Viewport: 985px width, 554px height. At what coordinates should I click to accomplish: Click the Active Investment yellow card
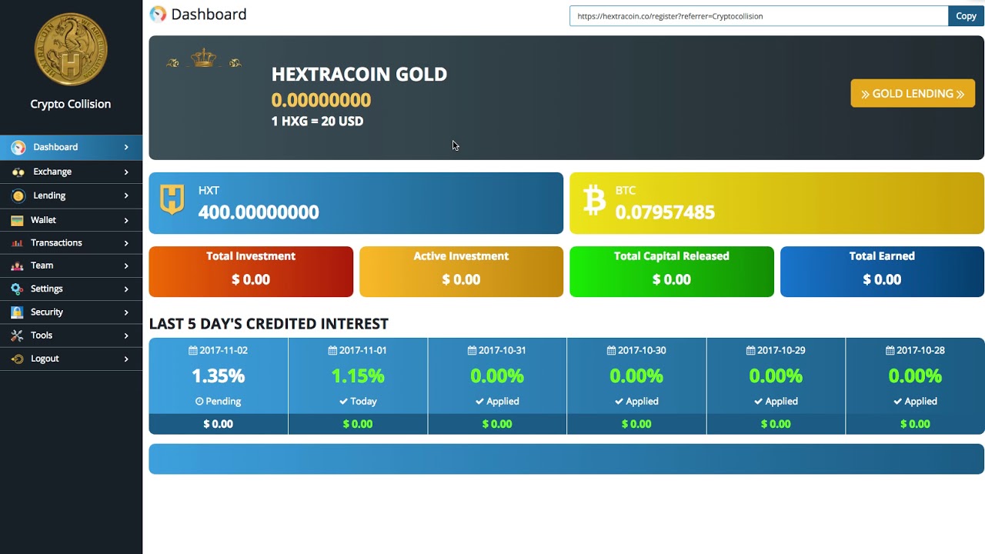point(461,272)
